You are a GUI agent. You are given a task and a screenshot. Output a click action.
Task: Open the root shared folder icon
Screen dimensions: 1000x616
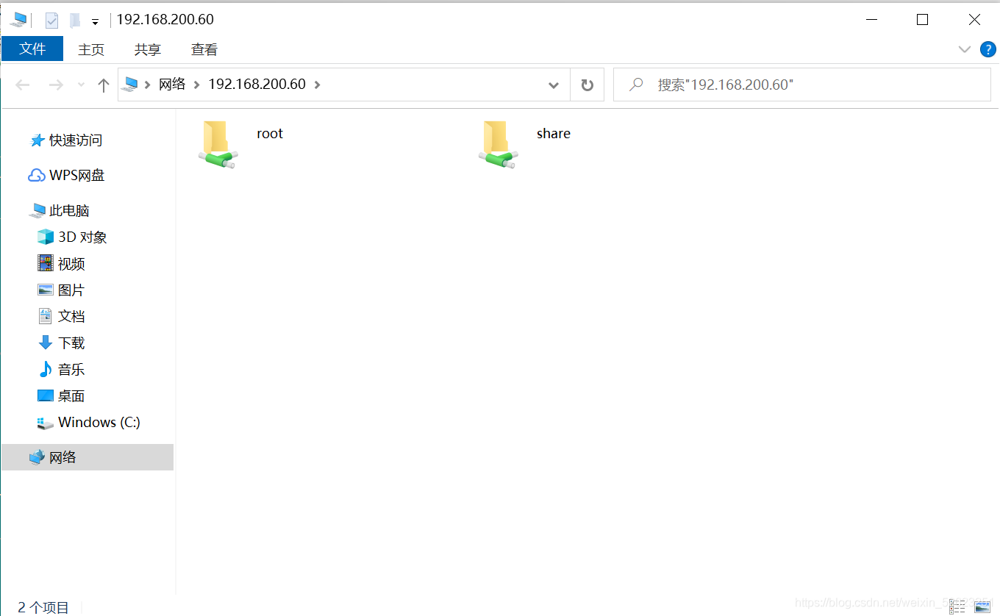click(218, 145)
